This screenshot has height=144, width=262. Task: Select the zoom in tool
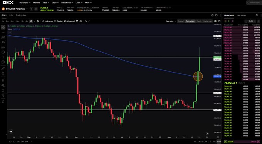pyautogui.click(x=3, y=74)
